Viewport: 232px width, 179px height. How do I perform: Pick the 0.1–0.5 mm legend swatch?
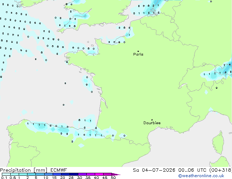pyautogui.click(x=6, y=174)
